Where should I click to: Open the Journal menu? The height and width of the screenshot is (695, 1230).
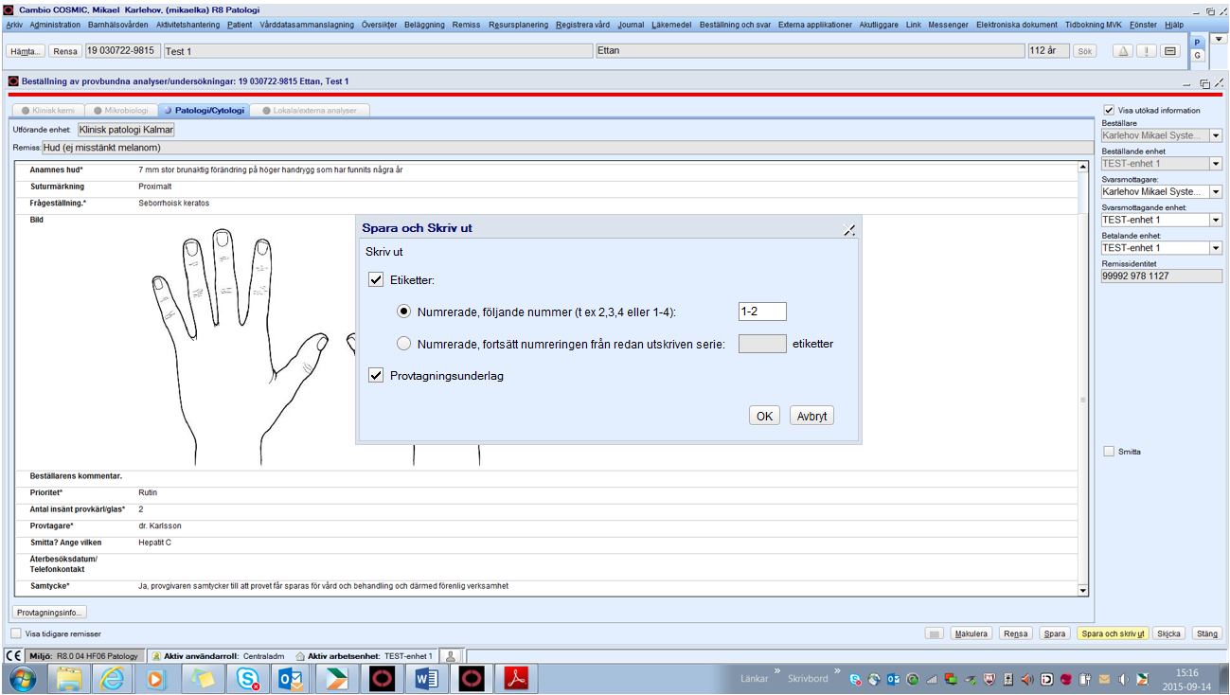(631, 25)
